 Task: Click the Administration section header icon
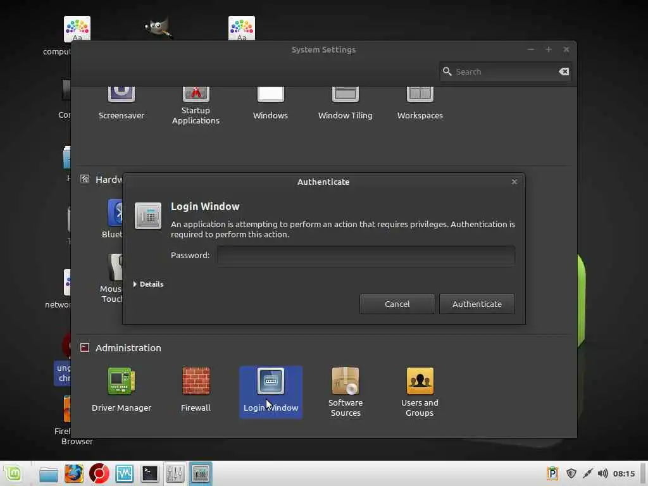click(x=85, y=347)
